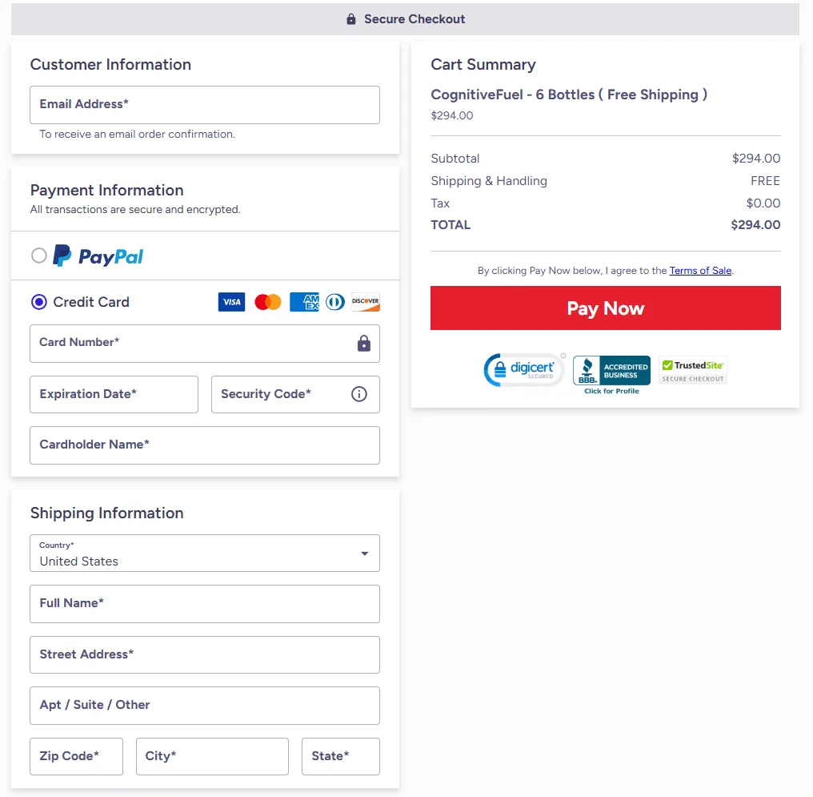813x797 pixels.
Task: Click the Zip Code field
Action: tap(76, 756)
